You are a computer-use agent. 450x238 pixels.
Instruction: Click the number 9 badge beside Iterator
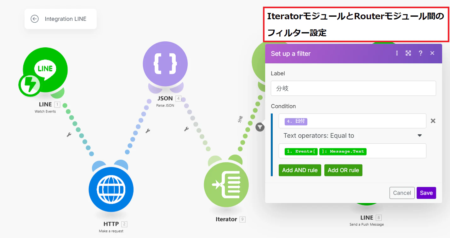242,219
